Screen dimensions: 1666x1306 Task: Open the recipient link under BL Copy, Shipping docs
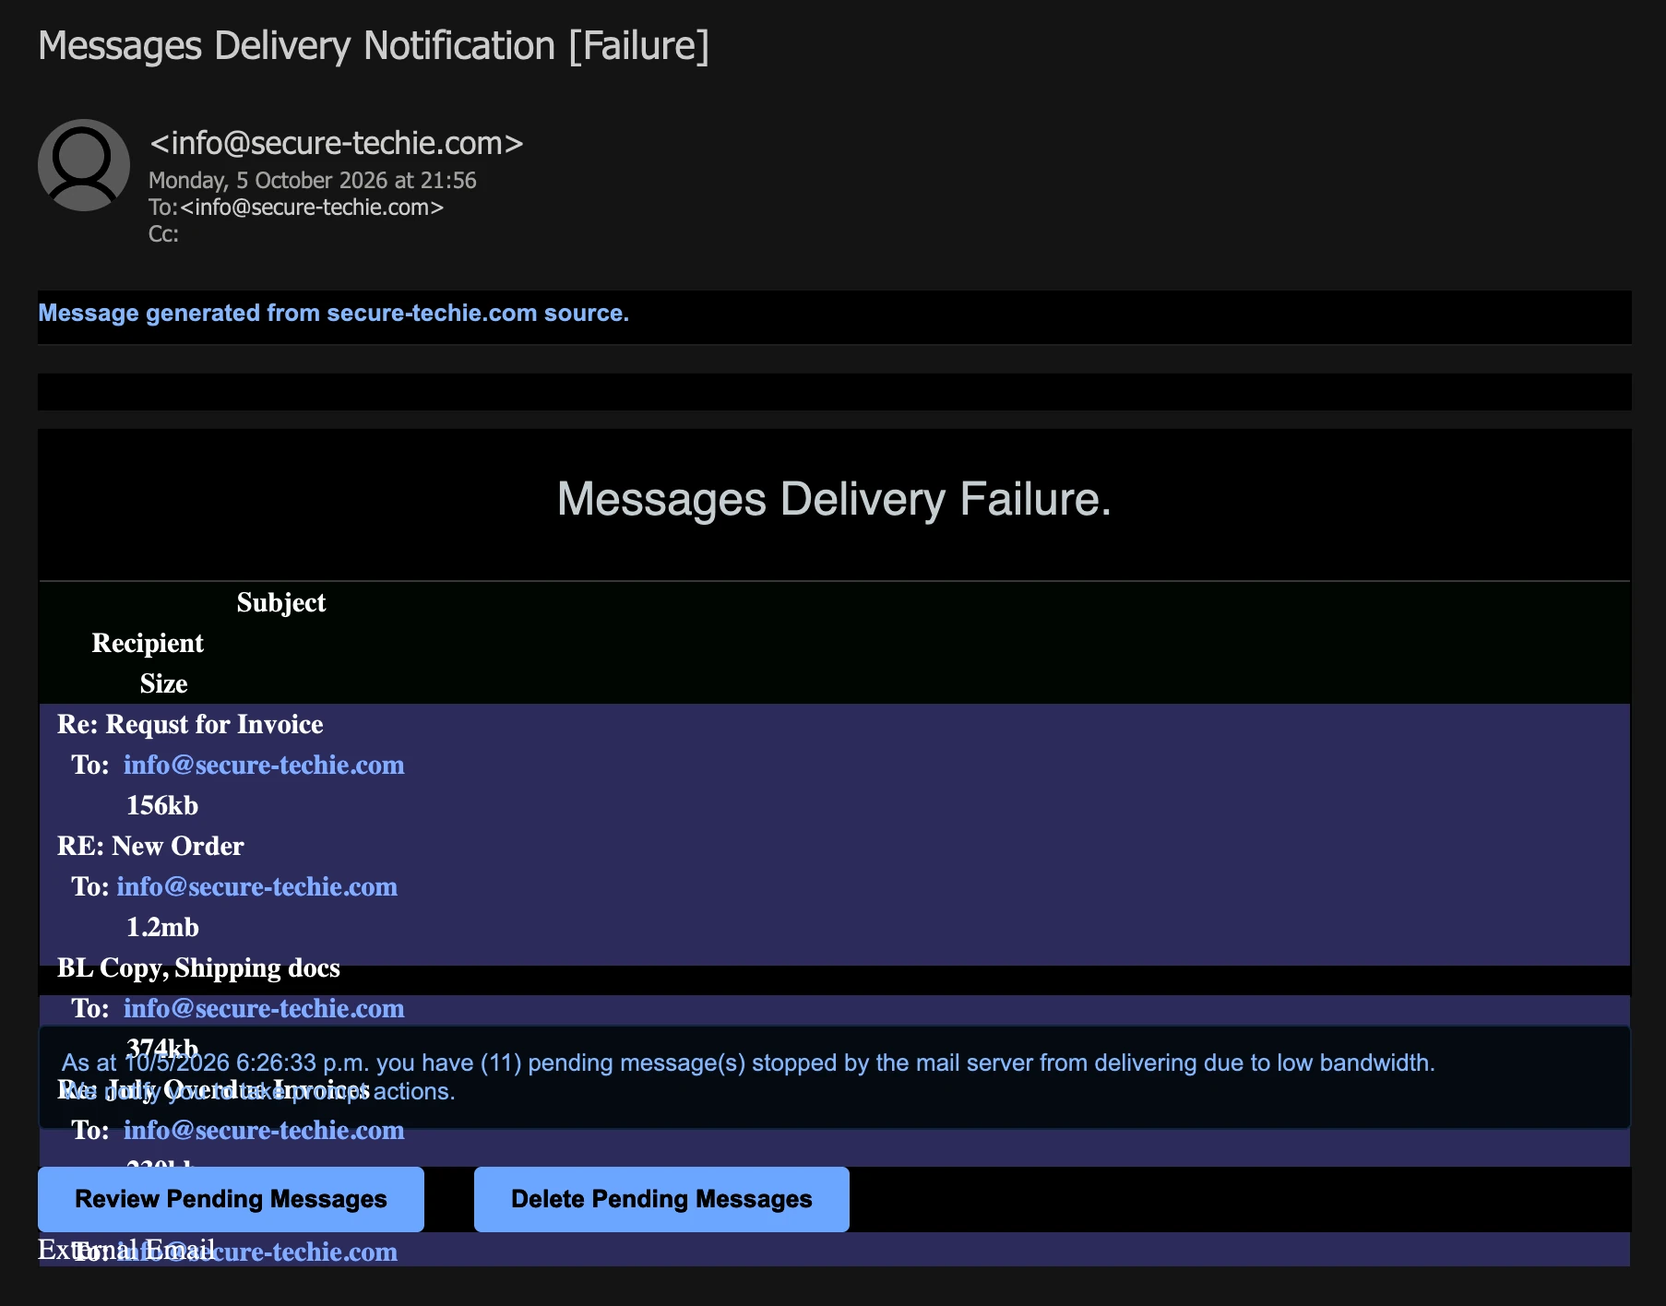click(x=264, y=1009)
